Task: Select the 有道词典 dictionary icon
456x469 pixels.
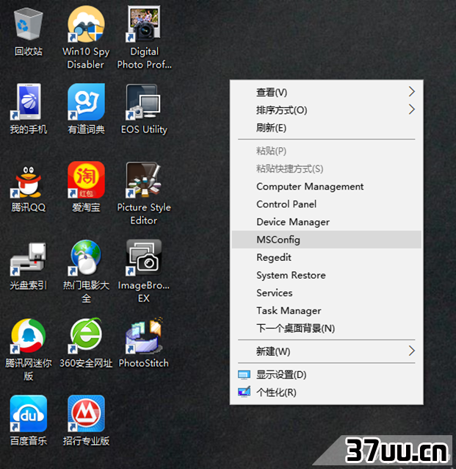Action: tap(86, 102)
